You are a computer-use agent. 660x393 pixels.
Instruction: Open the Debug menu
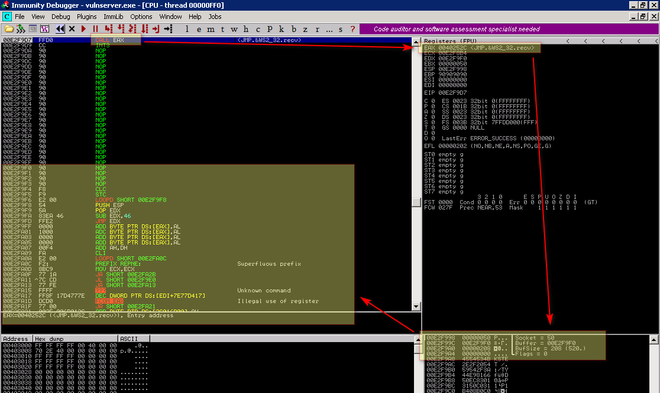60,17
